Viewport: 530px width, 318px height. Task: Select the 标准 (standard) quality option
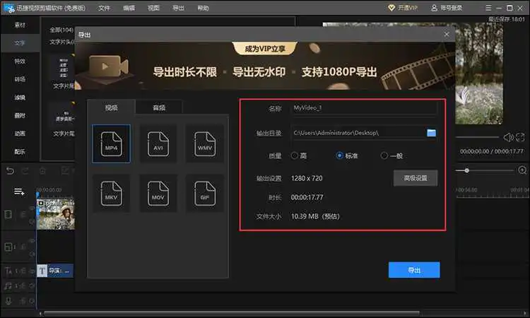click(340, 155)
